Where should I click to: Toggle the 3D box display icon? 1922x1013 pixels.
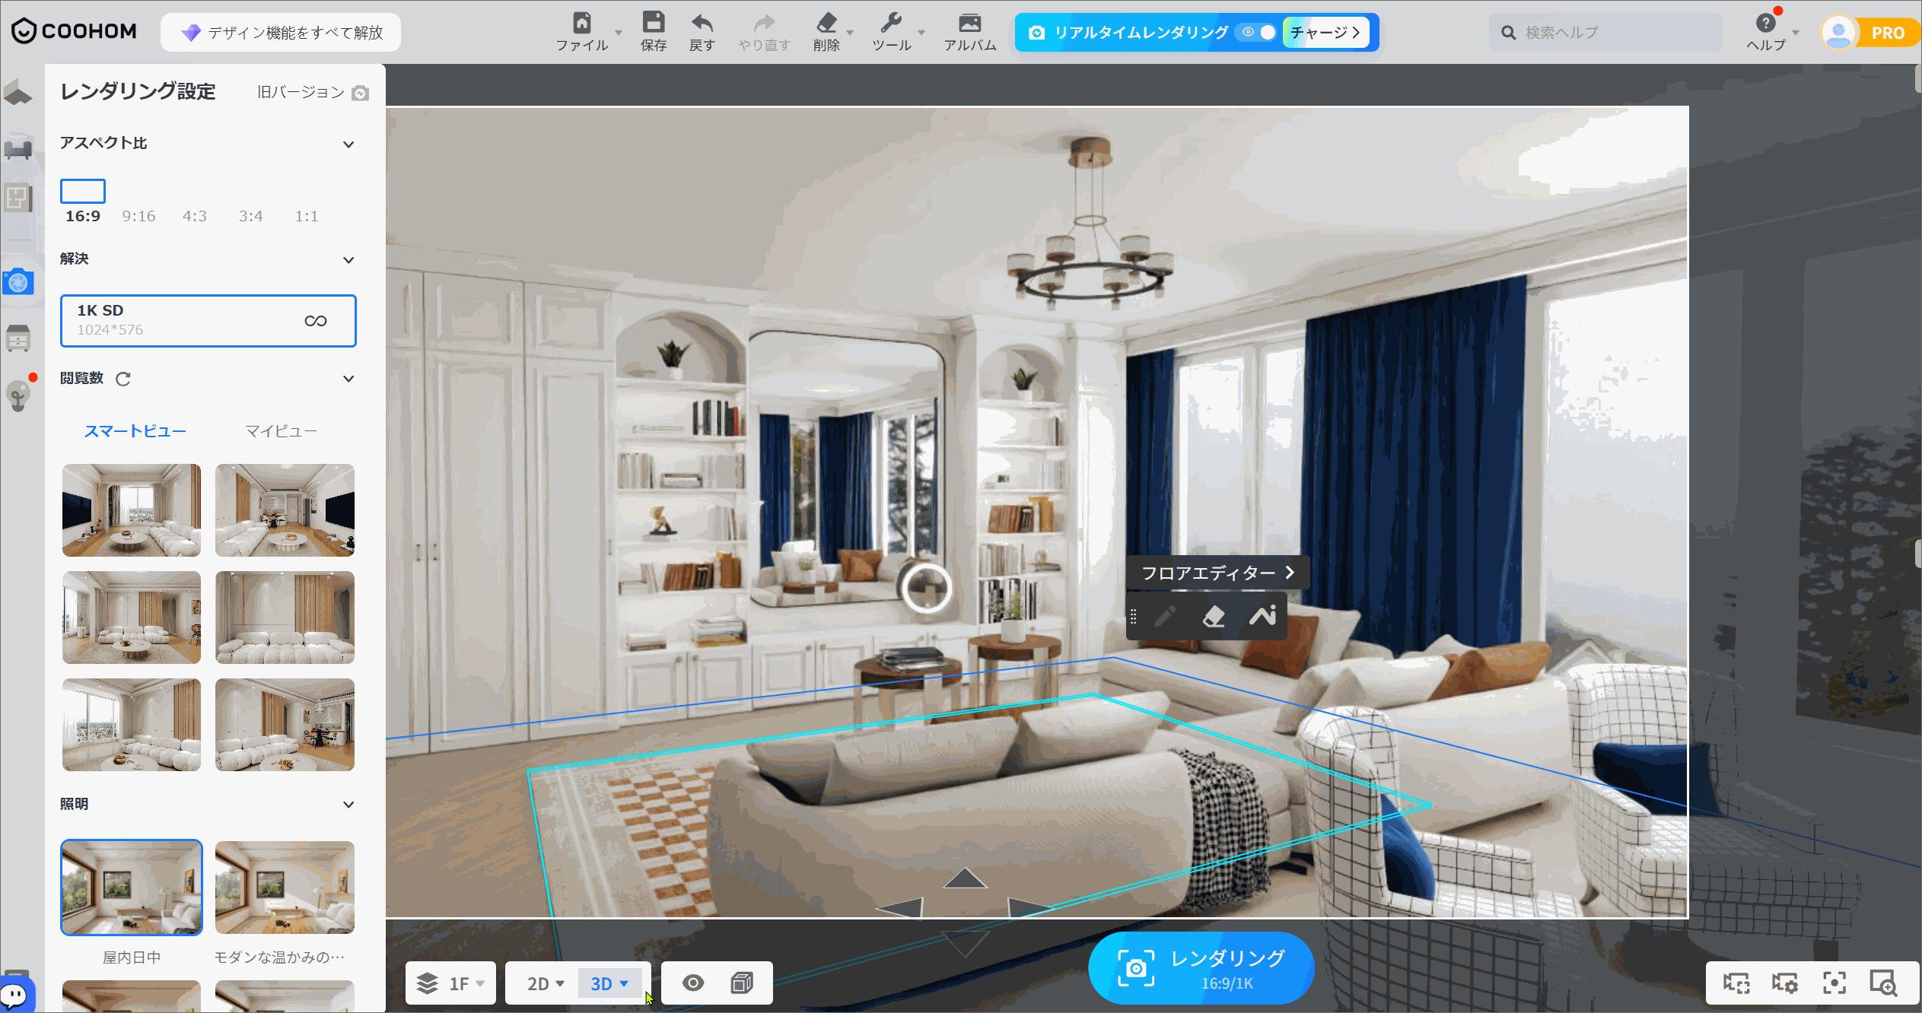coord(742,983)
